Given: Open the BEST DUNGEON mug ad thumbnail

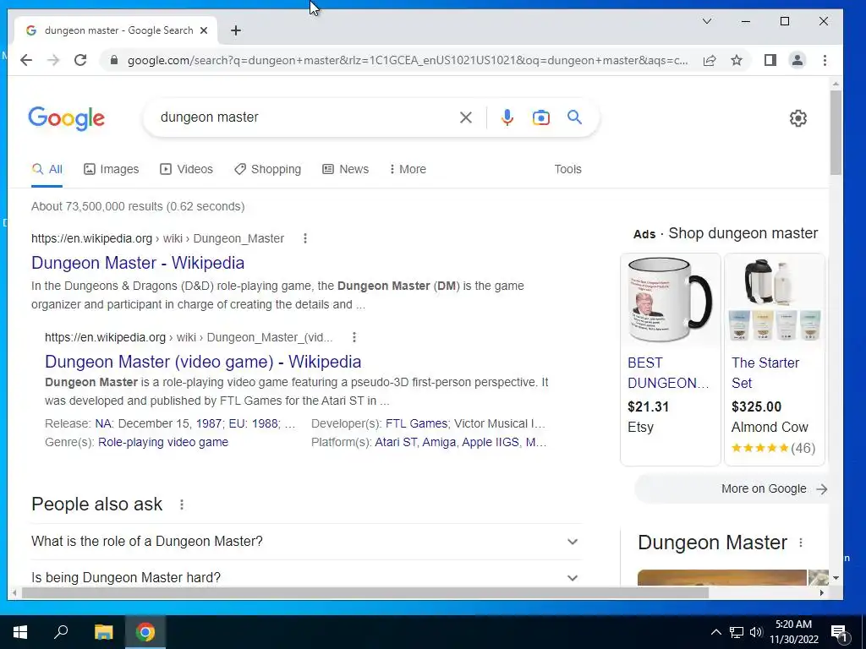Looking at the screenshot, I should [670, 301].
